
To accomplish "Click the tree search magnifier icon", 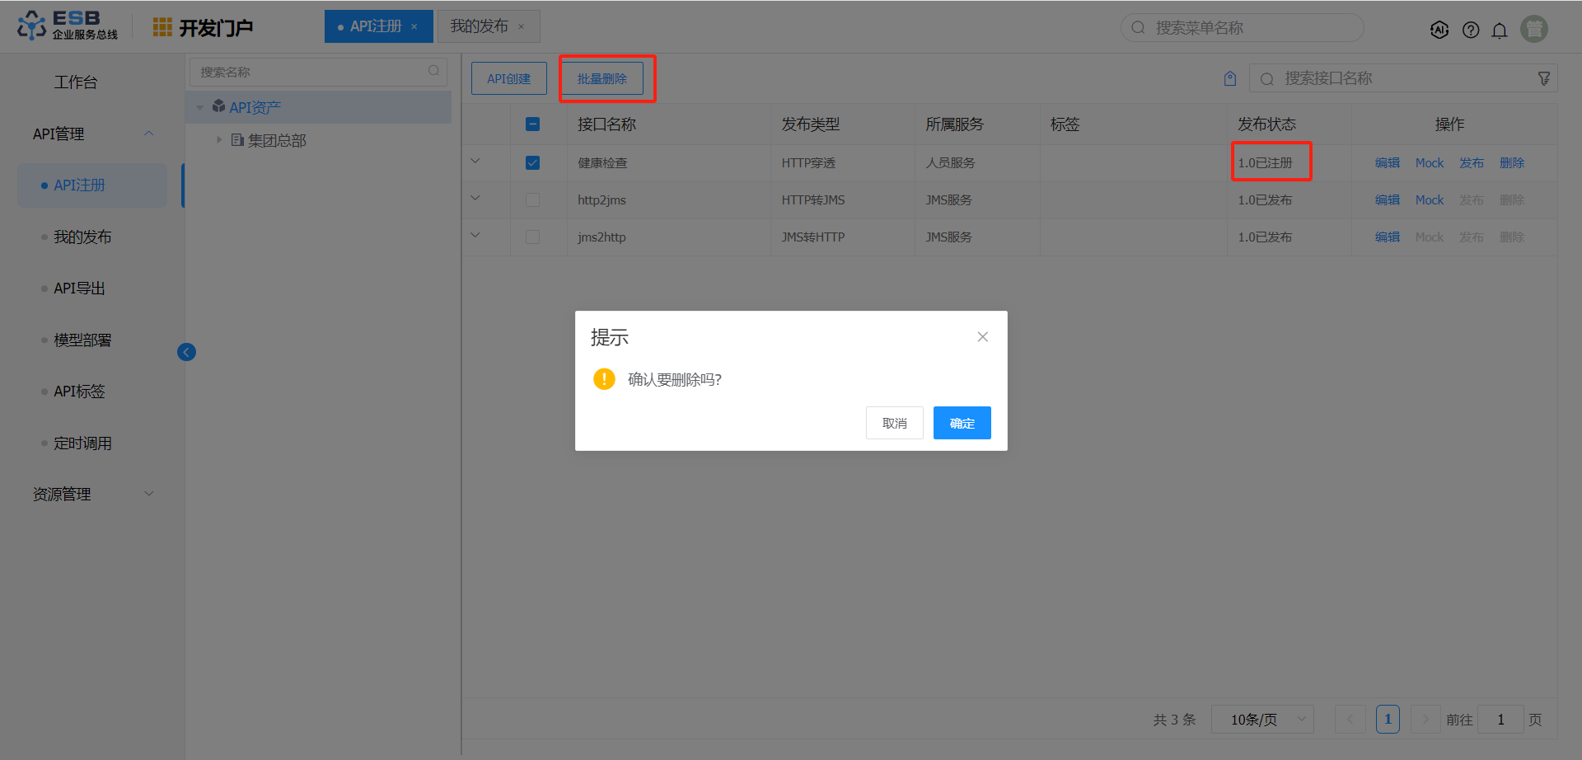I will [433, 72].
